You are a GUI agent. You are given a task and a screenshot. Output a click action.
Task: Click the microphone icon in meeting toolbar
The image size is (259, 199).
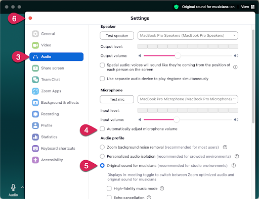[13, 187]
